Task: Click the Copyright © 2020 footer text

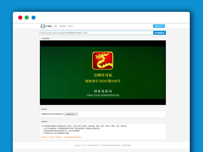Action: [x=80, y=145]
